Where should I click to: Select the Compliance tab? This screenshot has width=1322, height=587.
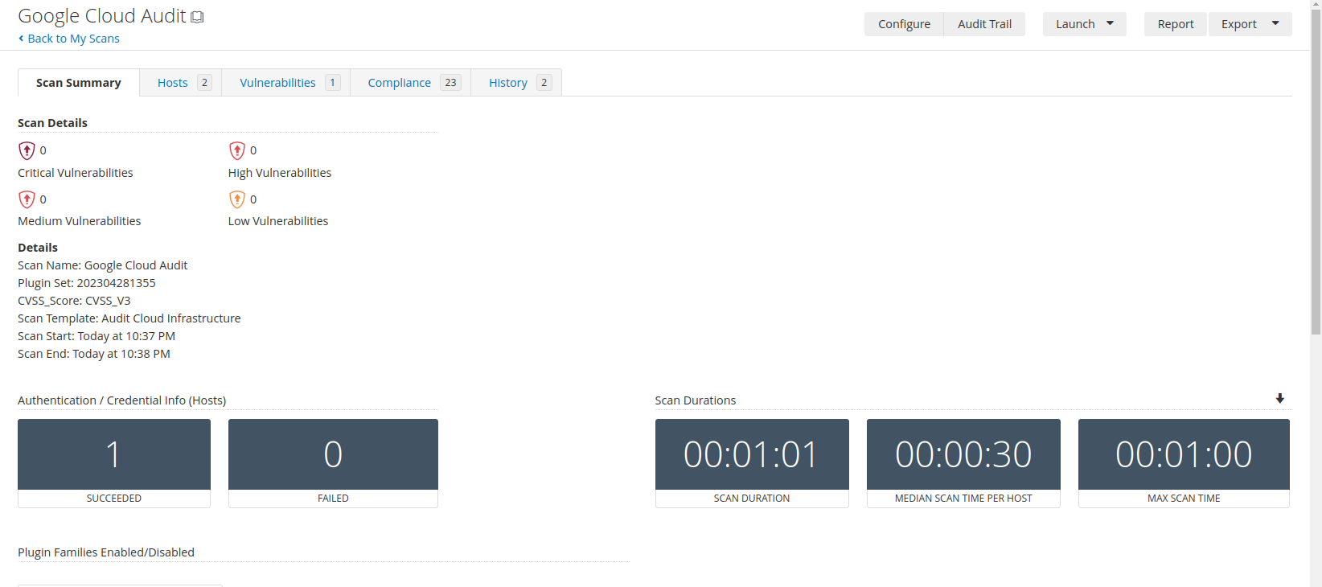tap(411, 83)
